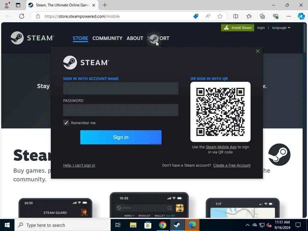Close the sign-in dialog
The height and width of the screenshot is (231, 308).
tap(258, 51)
